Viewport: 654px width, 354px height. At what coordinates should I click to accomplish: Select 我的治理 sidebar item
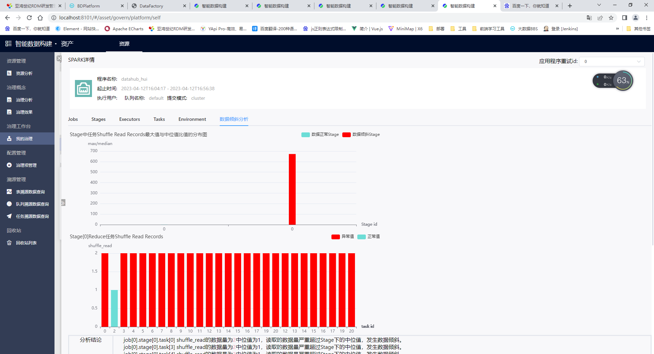tap(27, 139)
